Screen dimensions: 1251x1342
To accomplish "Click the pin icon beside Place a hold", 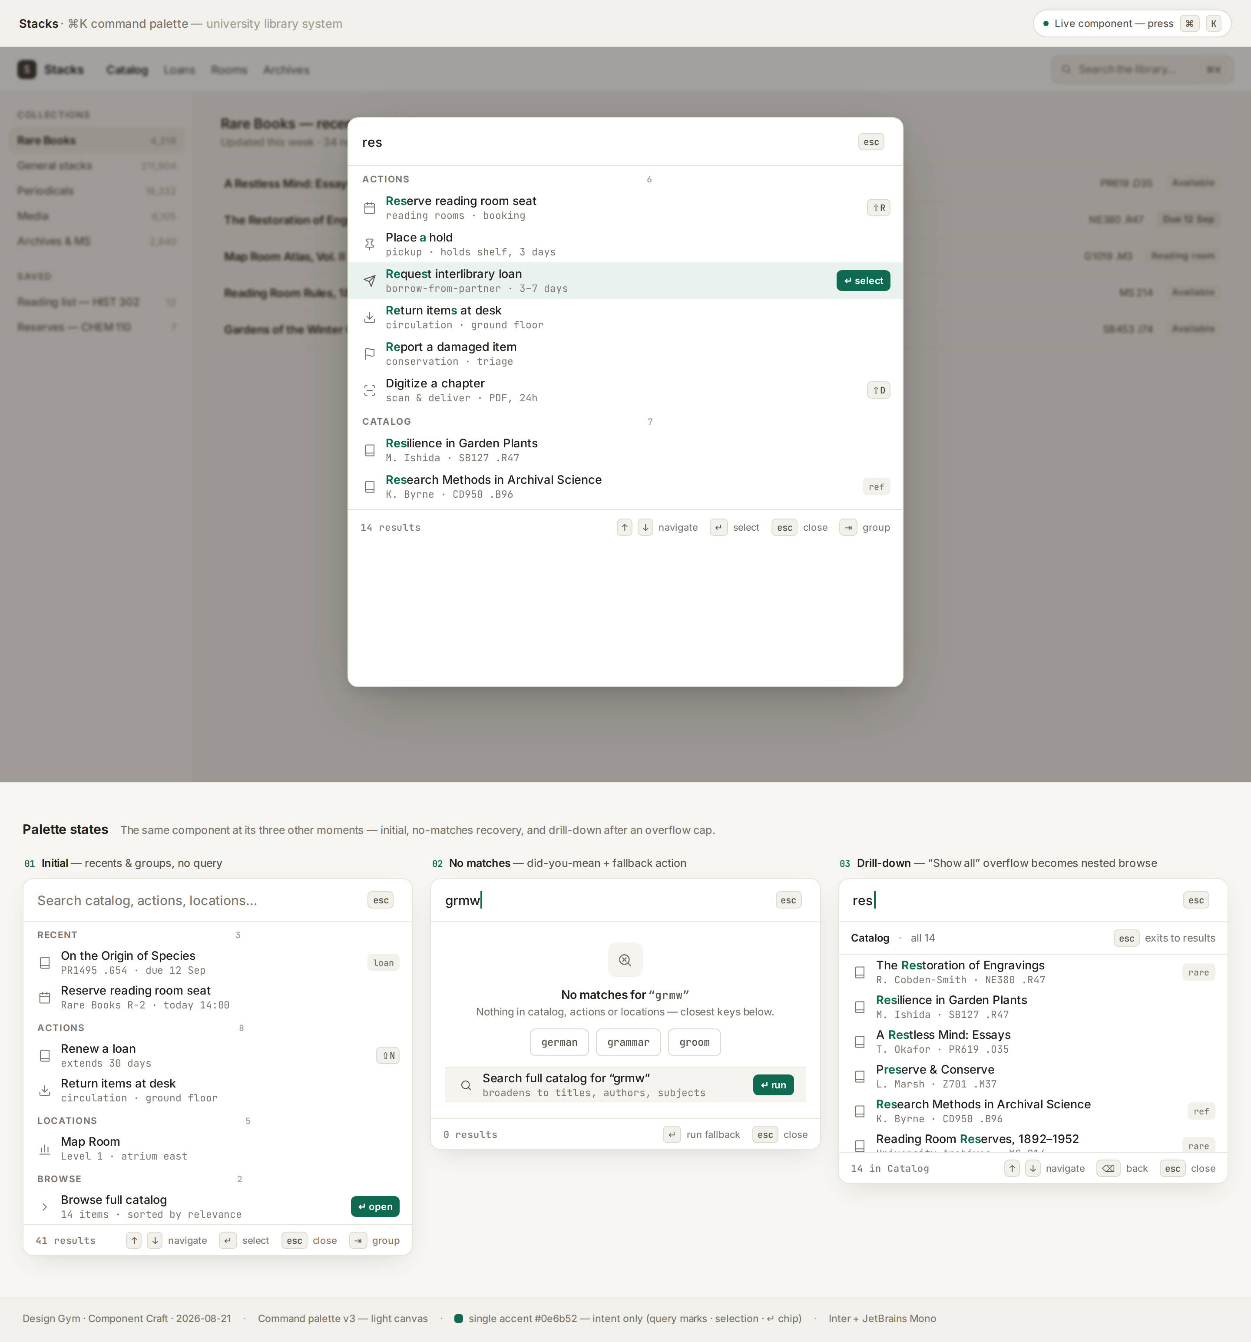I will click(369, 245).
